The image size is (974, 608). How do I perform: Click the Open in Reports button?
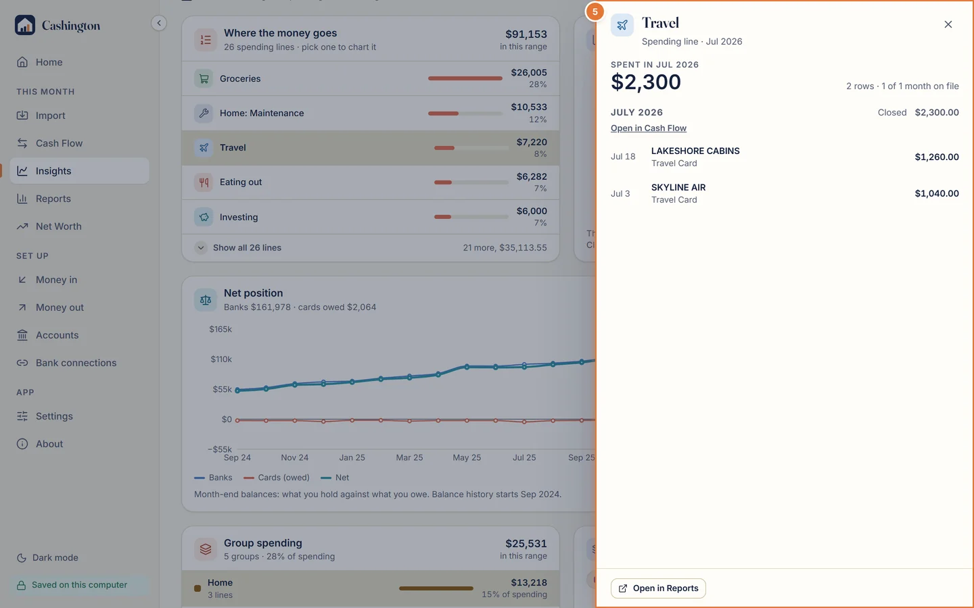[658, 588]
